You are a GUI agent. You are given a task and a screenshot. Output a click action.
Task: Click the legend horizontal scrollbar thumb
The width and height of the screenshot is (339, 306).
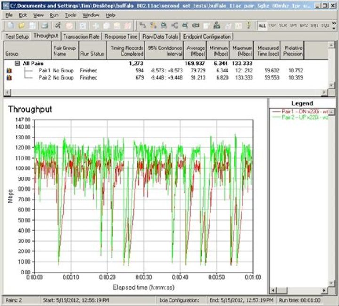click(282, 290)
